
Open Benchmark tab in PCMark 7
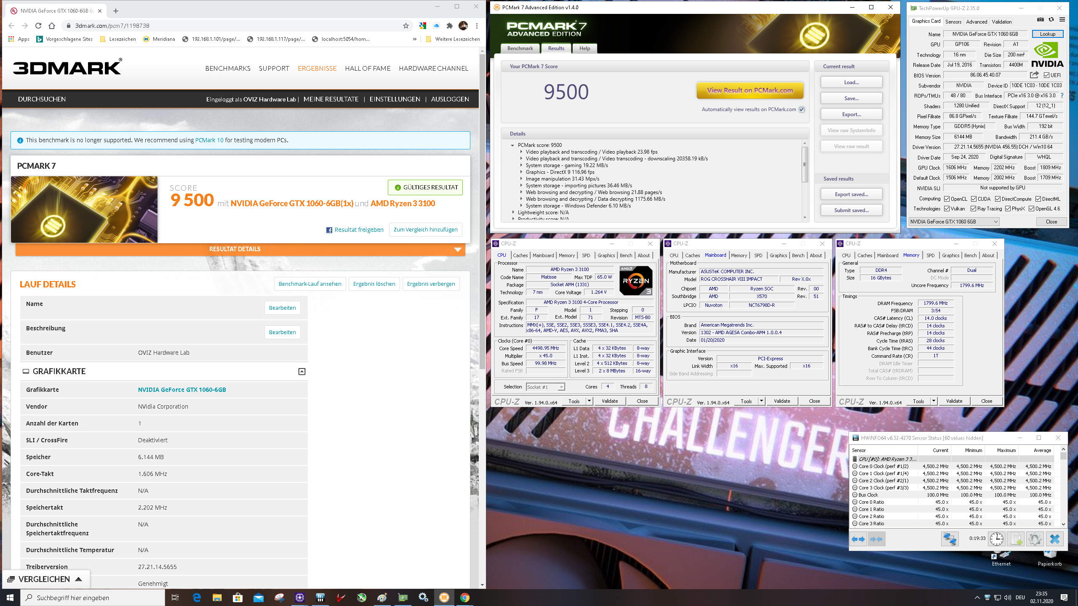coord(520,48)
